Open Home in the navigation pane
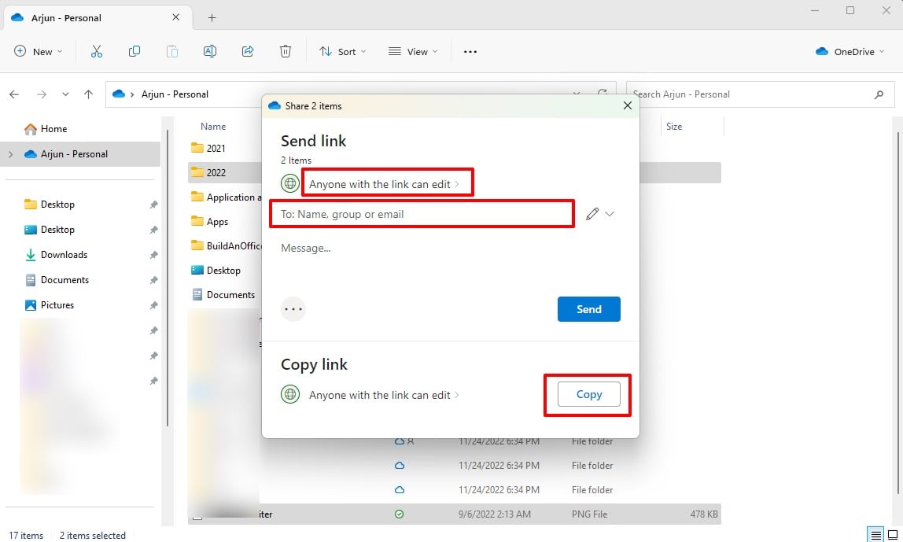This screenshot has height=542, width=903. click(x=53, y=129)
